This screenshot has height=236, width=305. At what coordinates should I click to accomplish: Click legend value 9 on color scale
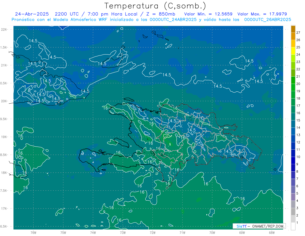pyautogui.click(x=297, y=164)
